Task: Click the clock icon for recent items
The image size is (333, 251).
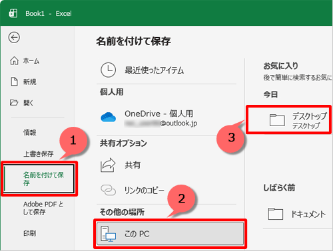Action: tap(108, 70)
